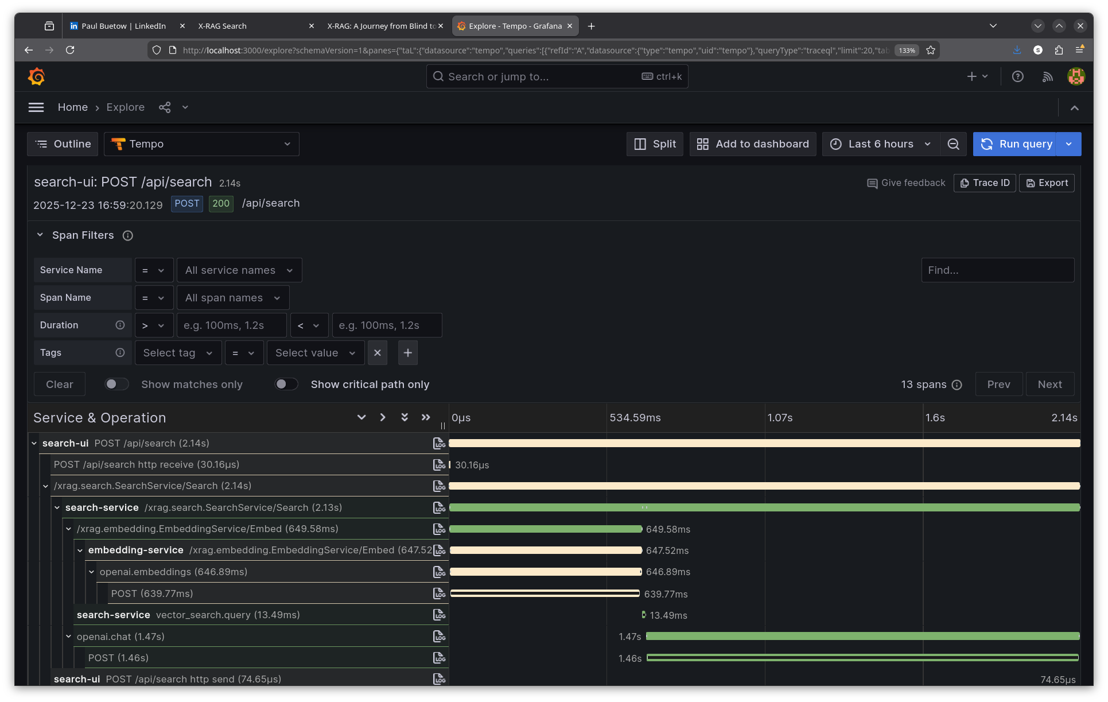Open the hamburger navigation menu icon
The image size is (1108, 702).
pyautogui.click(x=36, y=107)
